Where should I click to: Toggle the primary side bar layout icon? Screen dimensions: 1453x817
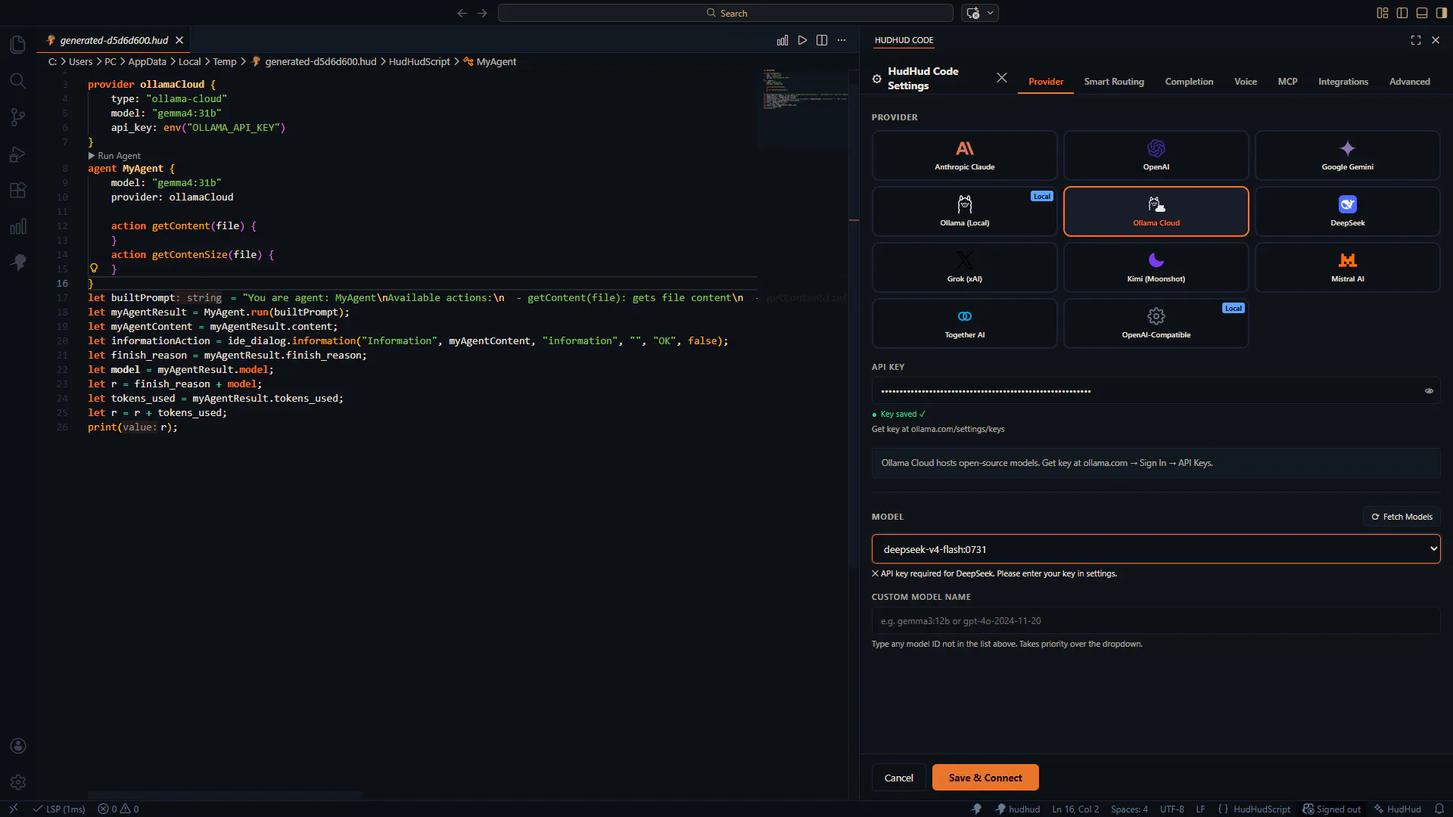[1402, 13]
